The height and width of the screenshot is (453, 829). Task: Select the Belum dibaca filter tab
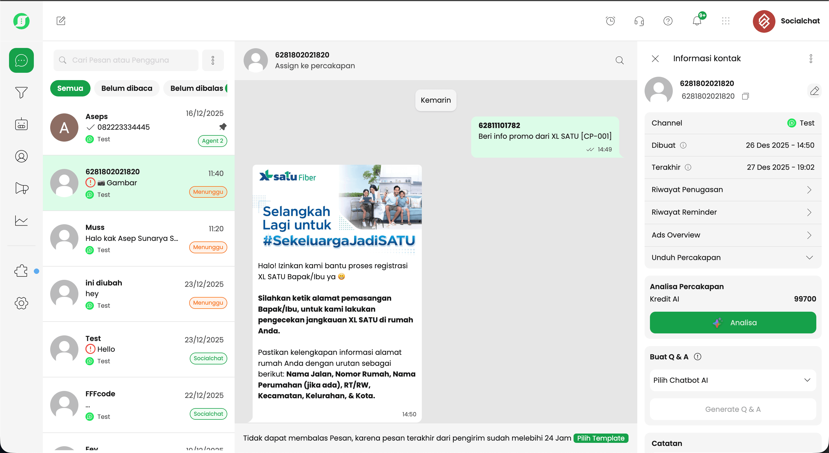pos(127,88)
